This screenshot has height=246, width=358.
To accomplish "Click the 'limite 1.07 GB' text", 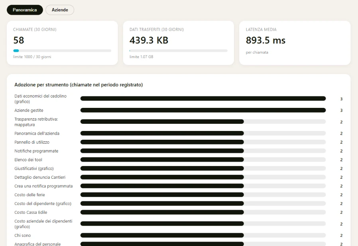I will point(142,57).
